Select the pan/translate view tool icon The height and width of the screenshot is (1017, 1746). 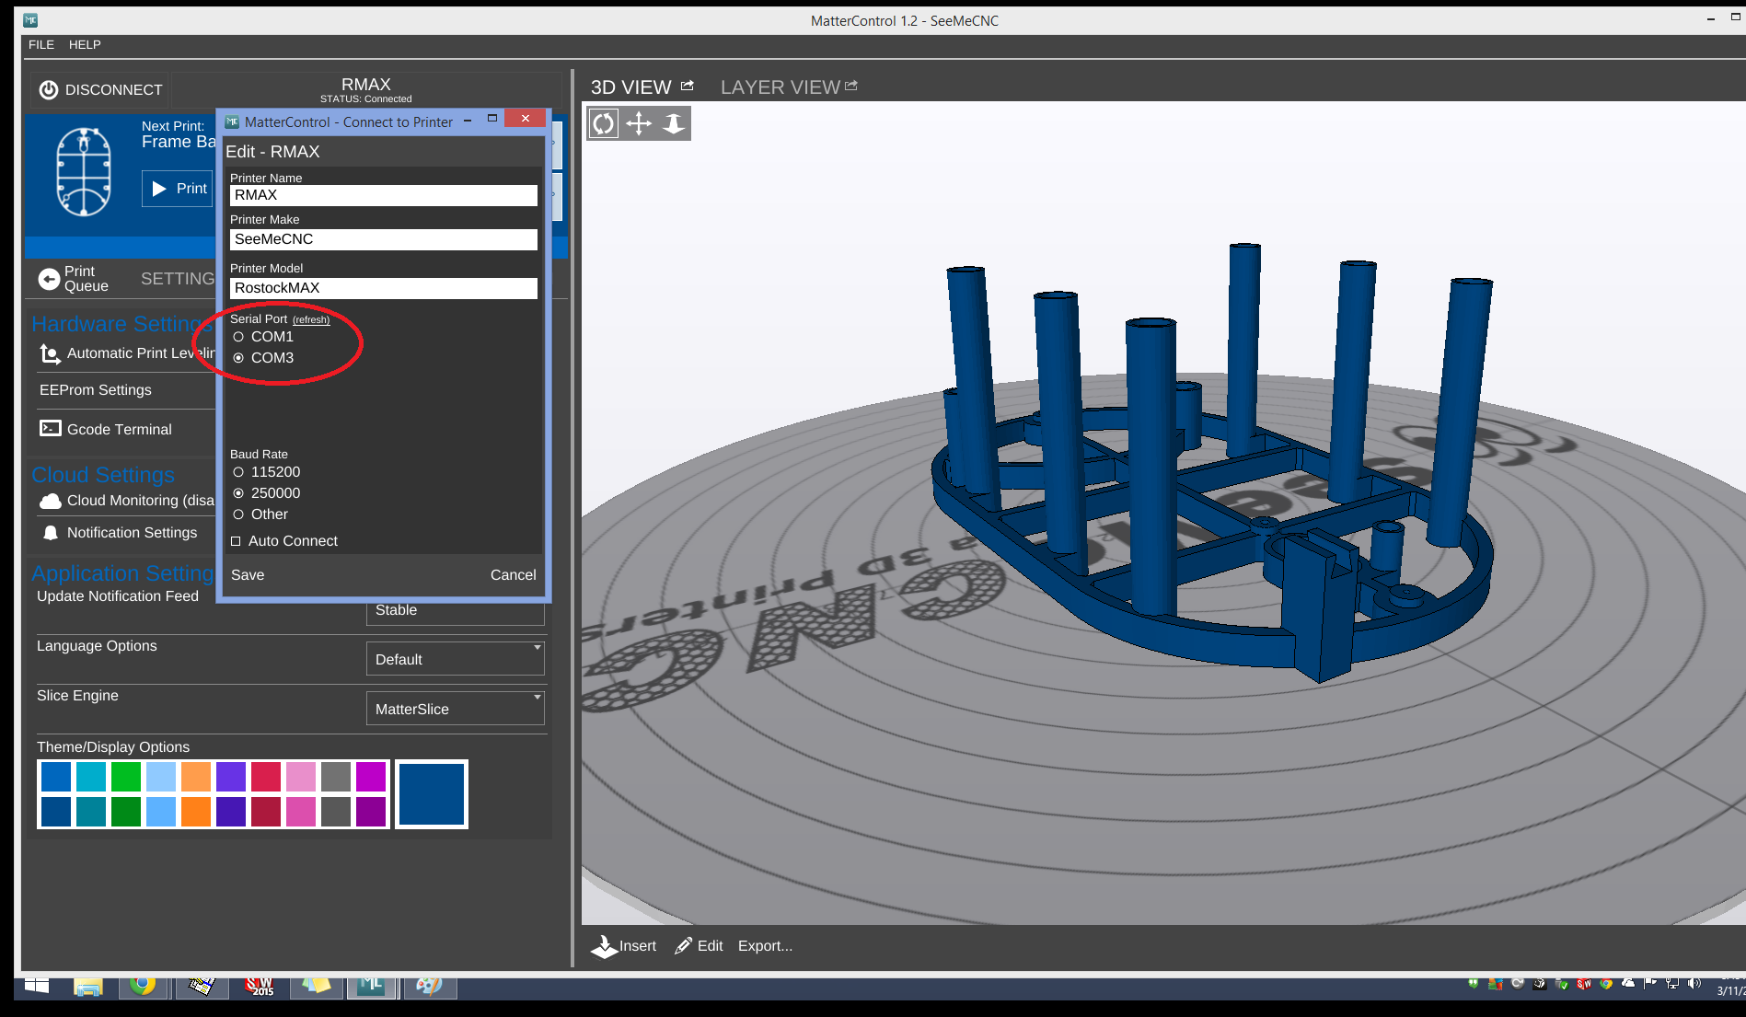click(639, 123)
